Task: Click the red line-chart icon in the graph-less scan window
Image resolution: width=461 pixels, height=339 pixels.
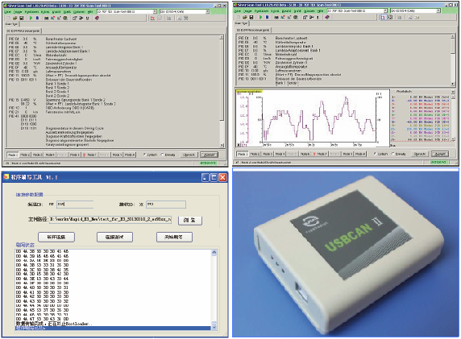Action: (x=152, y=18)
